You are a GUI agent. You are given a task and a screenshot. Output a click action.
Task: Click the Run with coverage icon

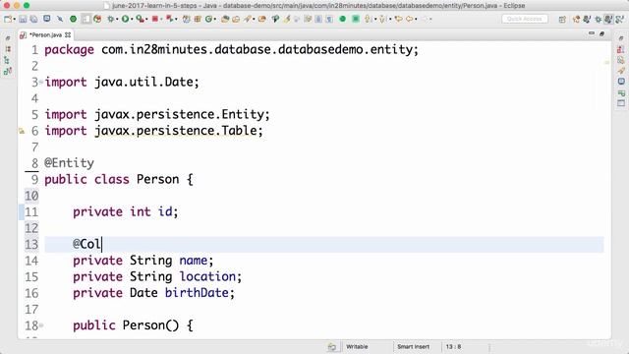tap(140, 19)
